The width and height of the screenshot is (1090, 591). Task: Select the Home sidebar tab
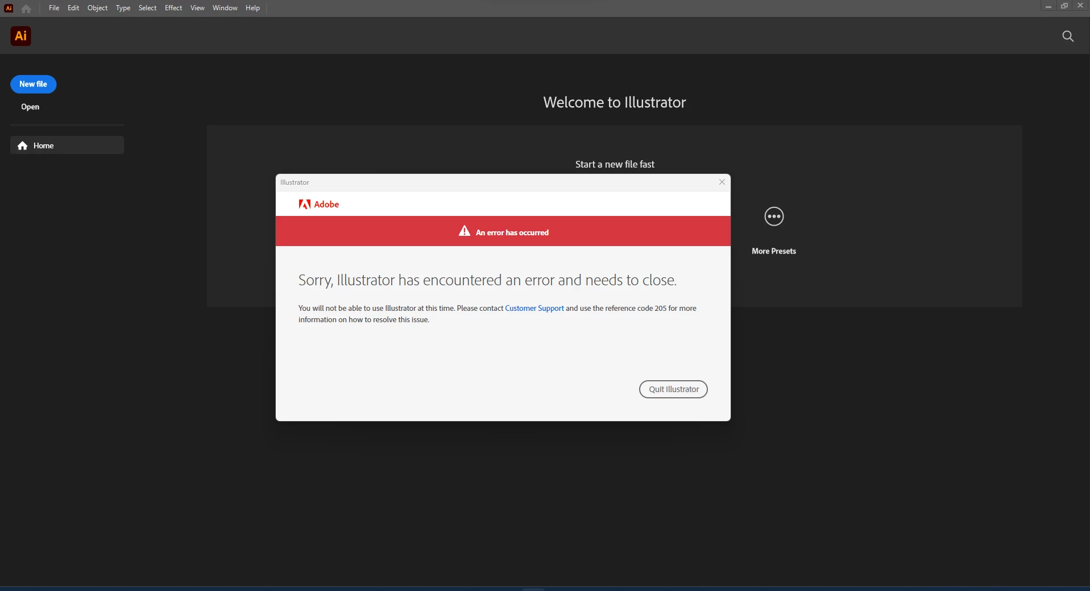[x=67, y=145]
